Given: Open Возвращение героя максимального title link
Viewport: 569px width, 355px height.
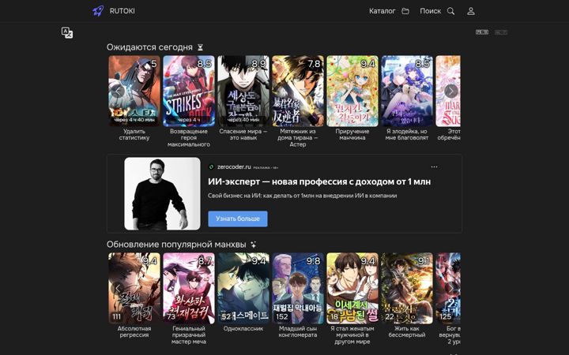Looking at the screenshot, I should point(189,137).
